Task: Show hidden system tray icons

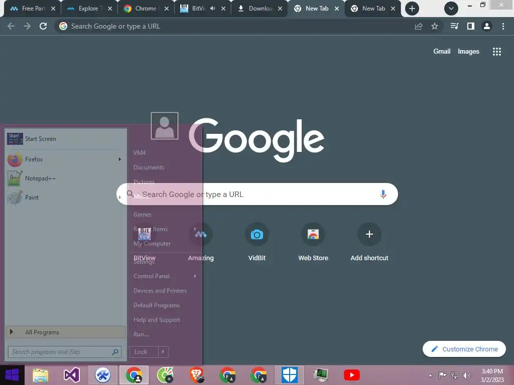Action: [430, 375]
